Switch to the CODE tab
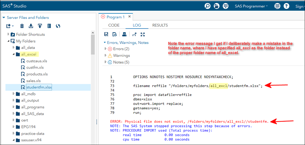Viewport: 305px width, 145px height. point(114,25)
